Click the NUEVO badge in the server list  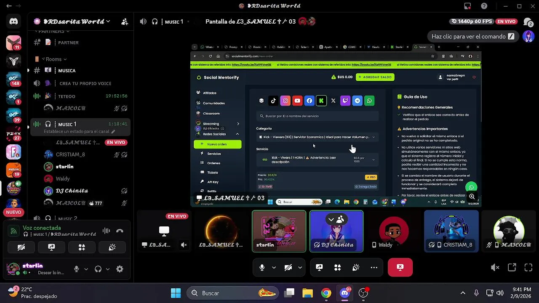[13, 212]
